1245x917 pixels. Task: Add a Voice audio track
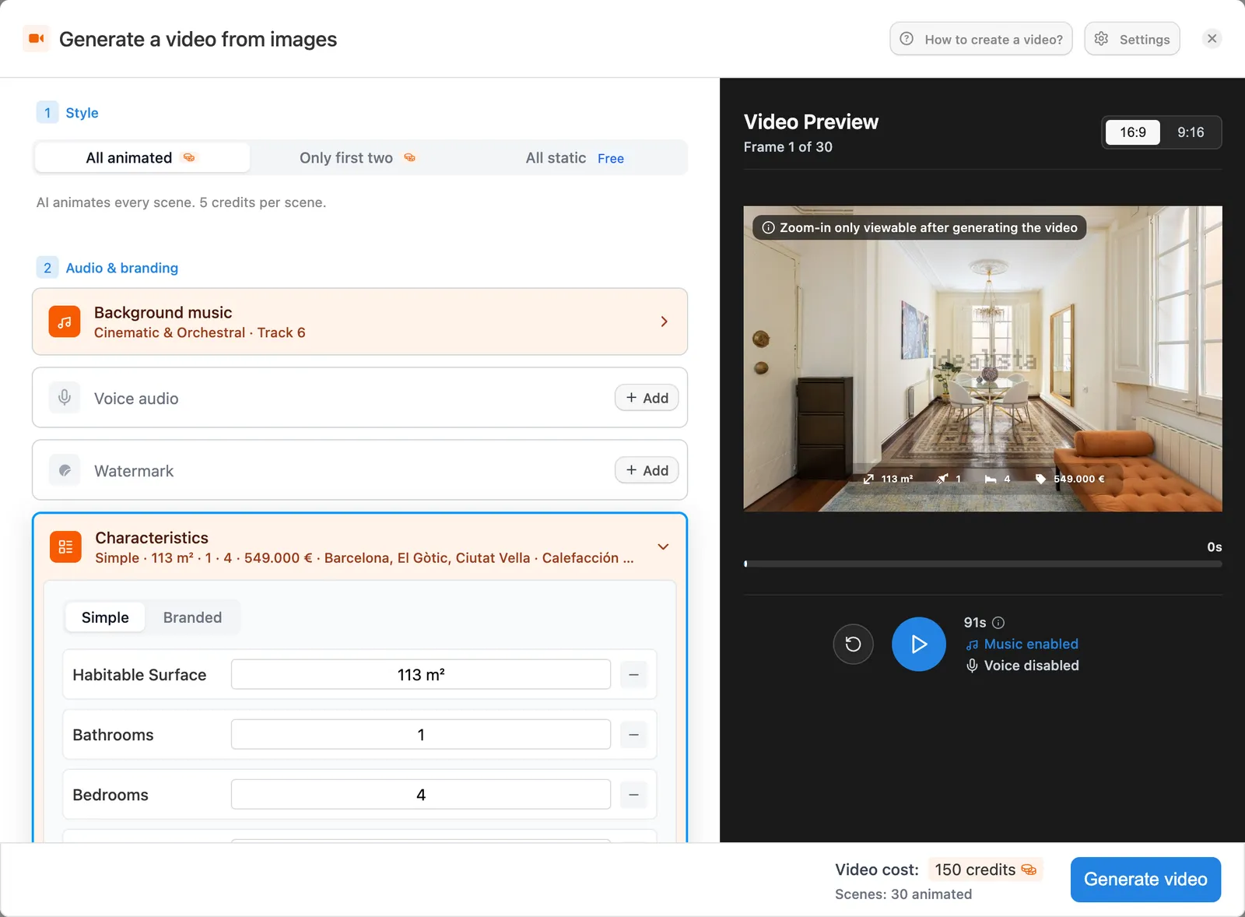click(647, 398)
